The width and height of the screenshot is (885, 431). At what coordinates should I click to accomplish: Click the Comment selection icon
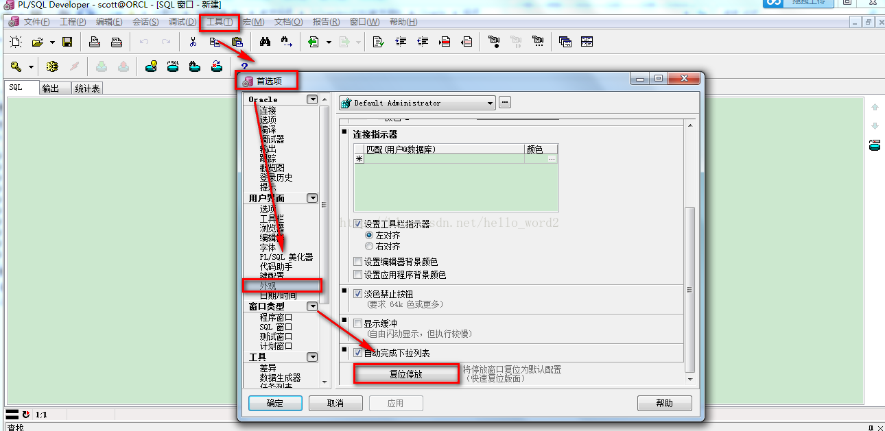point(445,42)
